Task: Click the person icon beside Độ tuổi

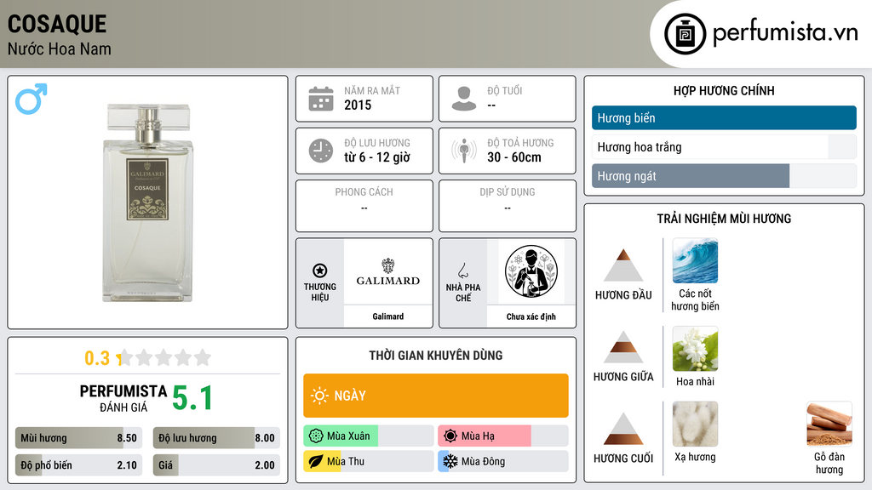Action: [464, 99]
